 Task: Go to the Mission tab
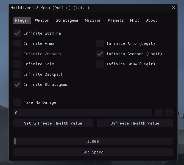(x=93, y=20)
